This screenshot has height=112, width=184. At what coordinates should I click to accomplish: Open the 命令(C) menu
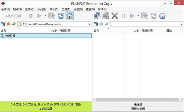[54, 9]
